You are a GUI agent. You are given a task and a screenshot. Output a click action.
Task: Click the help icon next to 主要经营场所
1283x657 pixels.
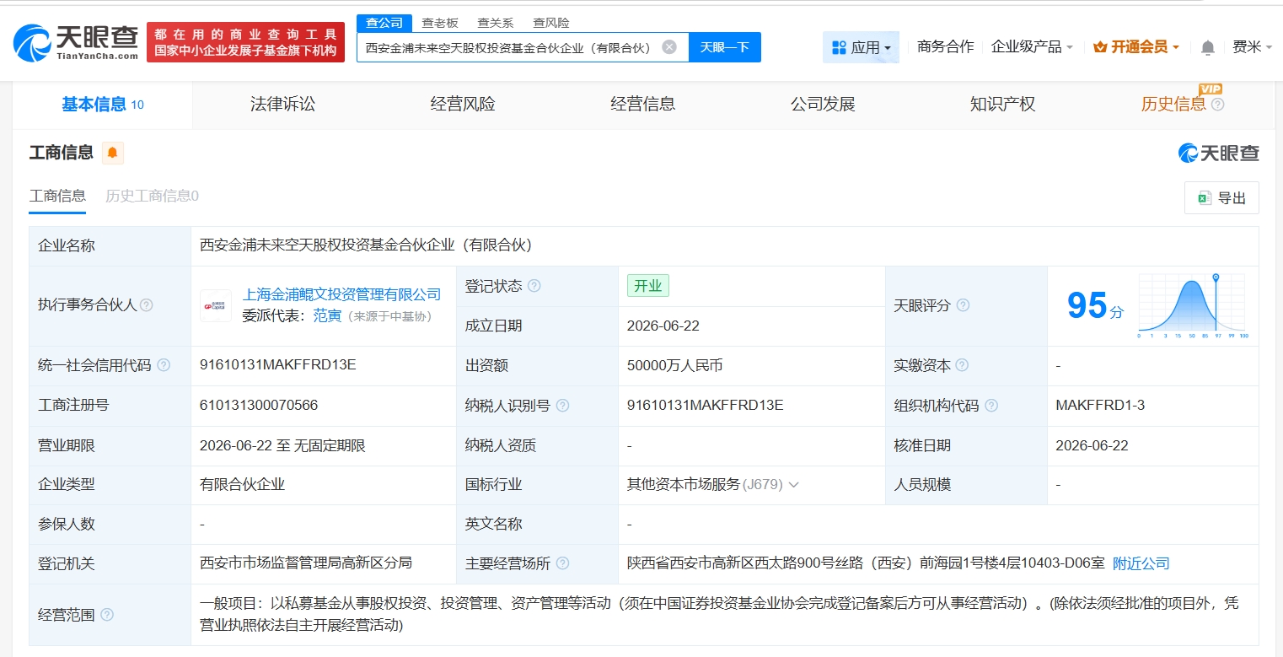(x=562, y=563)
